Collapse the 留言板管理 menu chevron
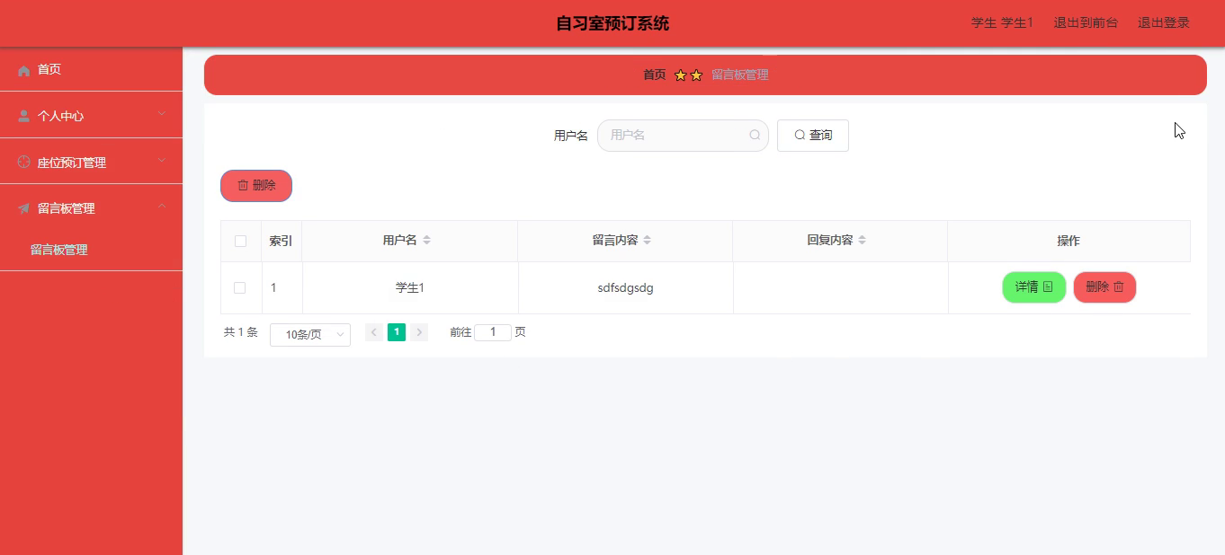1225x555 pixels. click(162, 206)
